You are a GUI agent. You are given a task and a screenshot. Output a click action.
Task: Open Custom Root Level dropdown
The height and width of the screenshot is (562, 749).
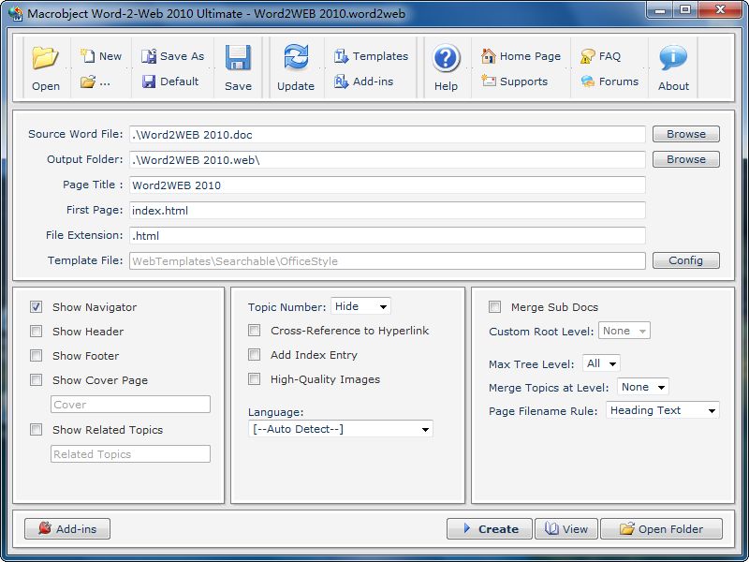[x=624, y=331]
